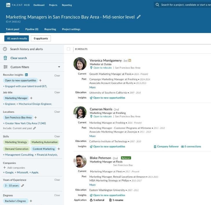Click the search history clock icon

[5, 49]
